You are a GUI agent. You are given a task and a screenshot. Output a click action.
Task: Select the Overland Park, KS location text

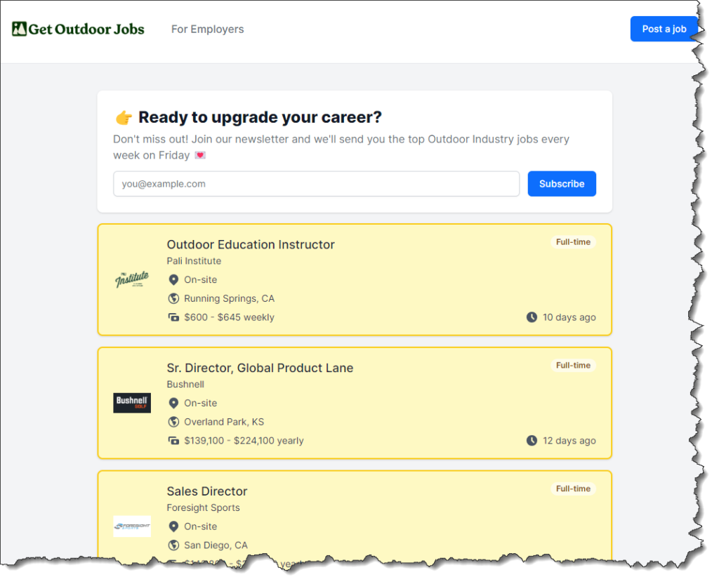click(x=224, y=422)
